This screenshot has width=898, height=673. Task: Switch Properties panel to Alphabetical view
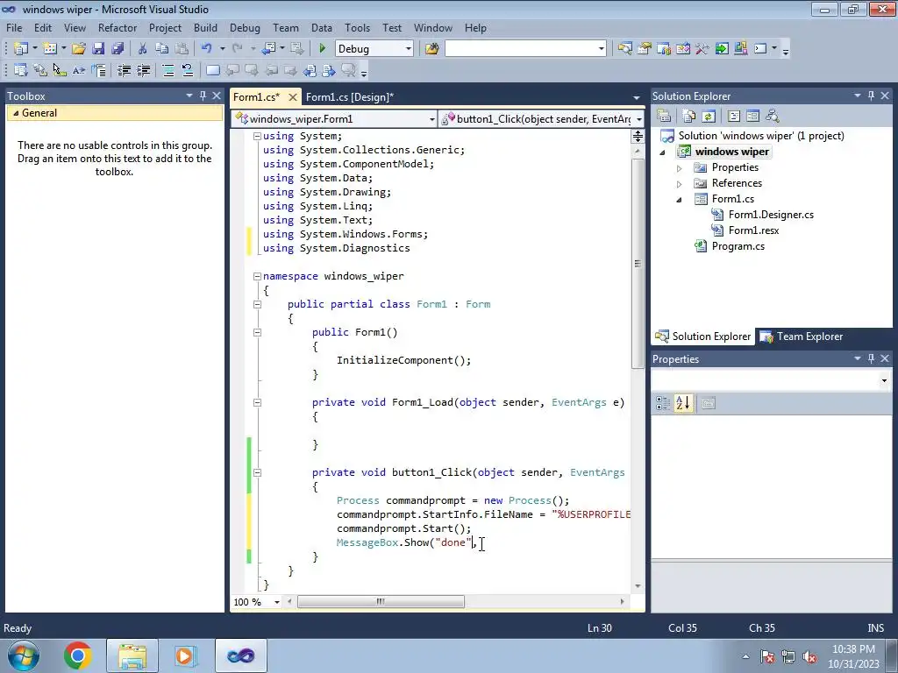[x=682, y=403]
